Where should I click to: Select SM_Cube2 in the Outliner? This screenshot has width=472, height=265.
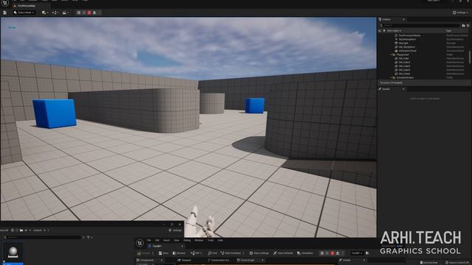point(404,62)
